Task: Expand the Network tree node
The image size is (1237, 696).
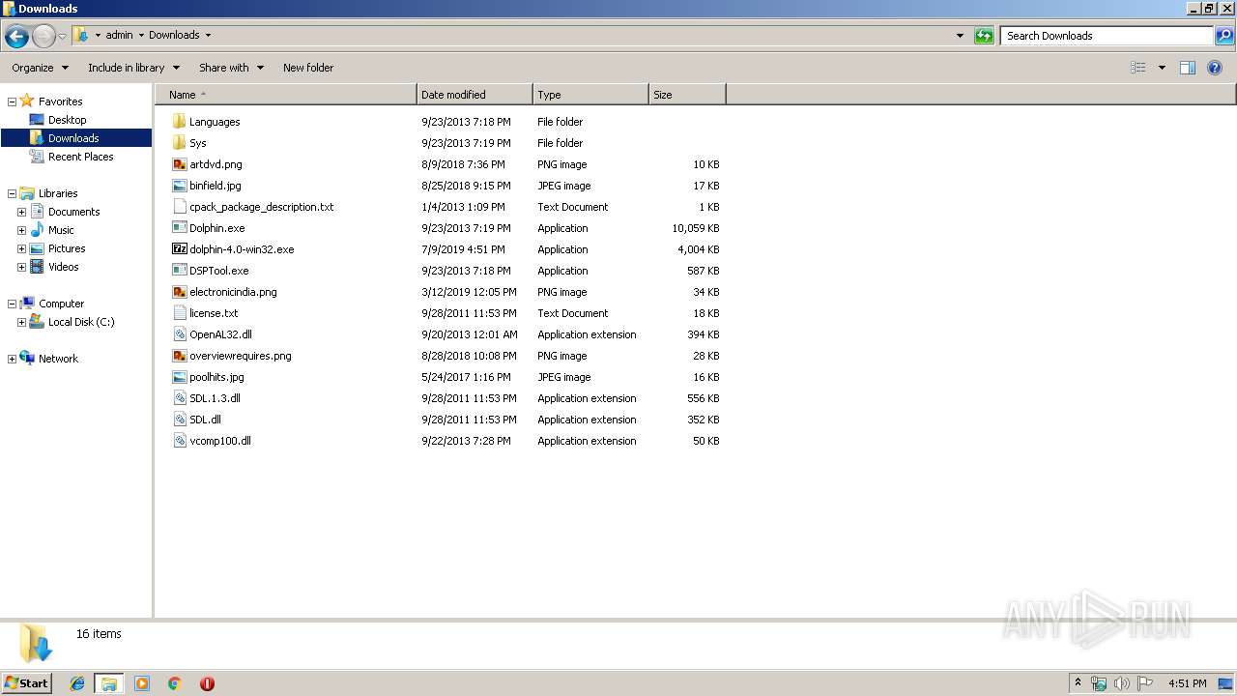Action: [x=12, y=359]
